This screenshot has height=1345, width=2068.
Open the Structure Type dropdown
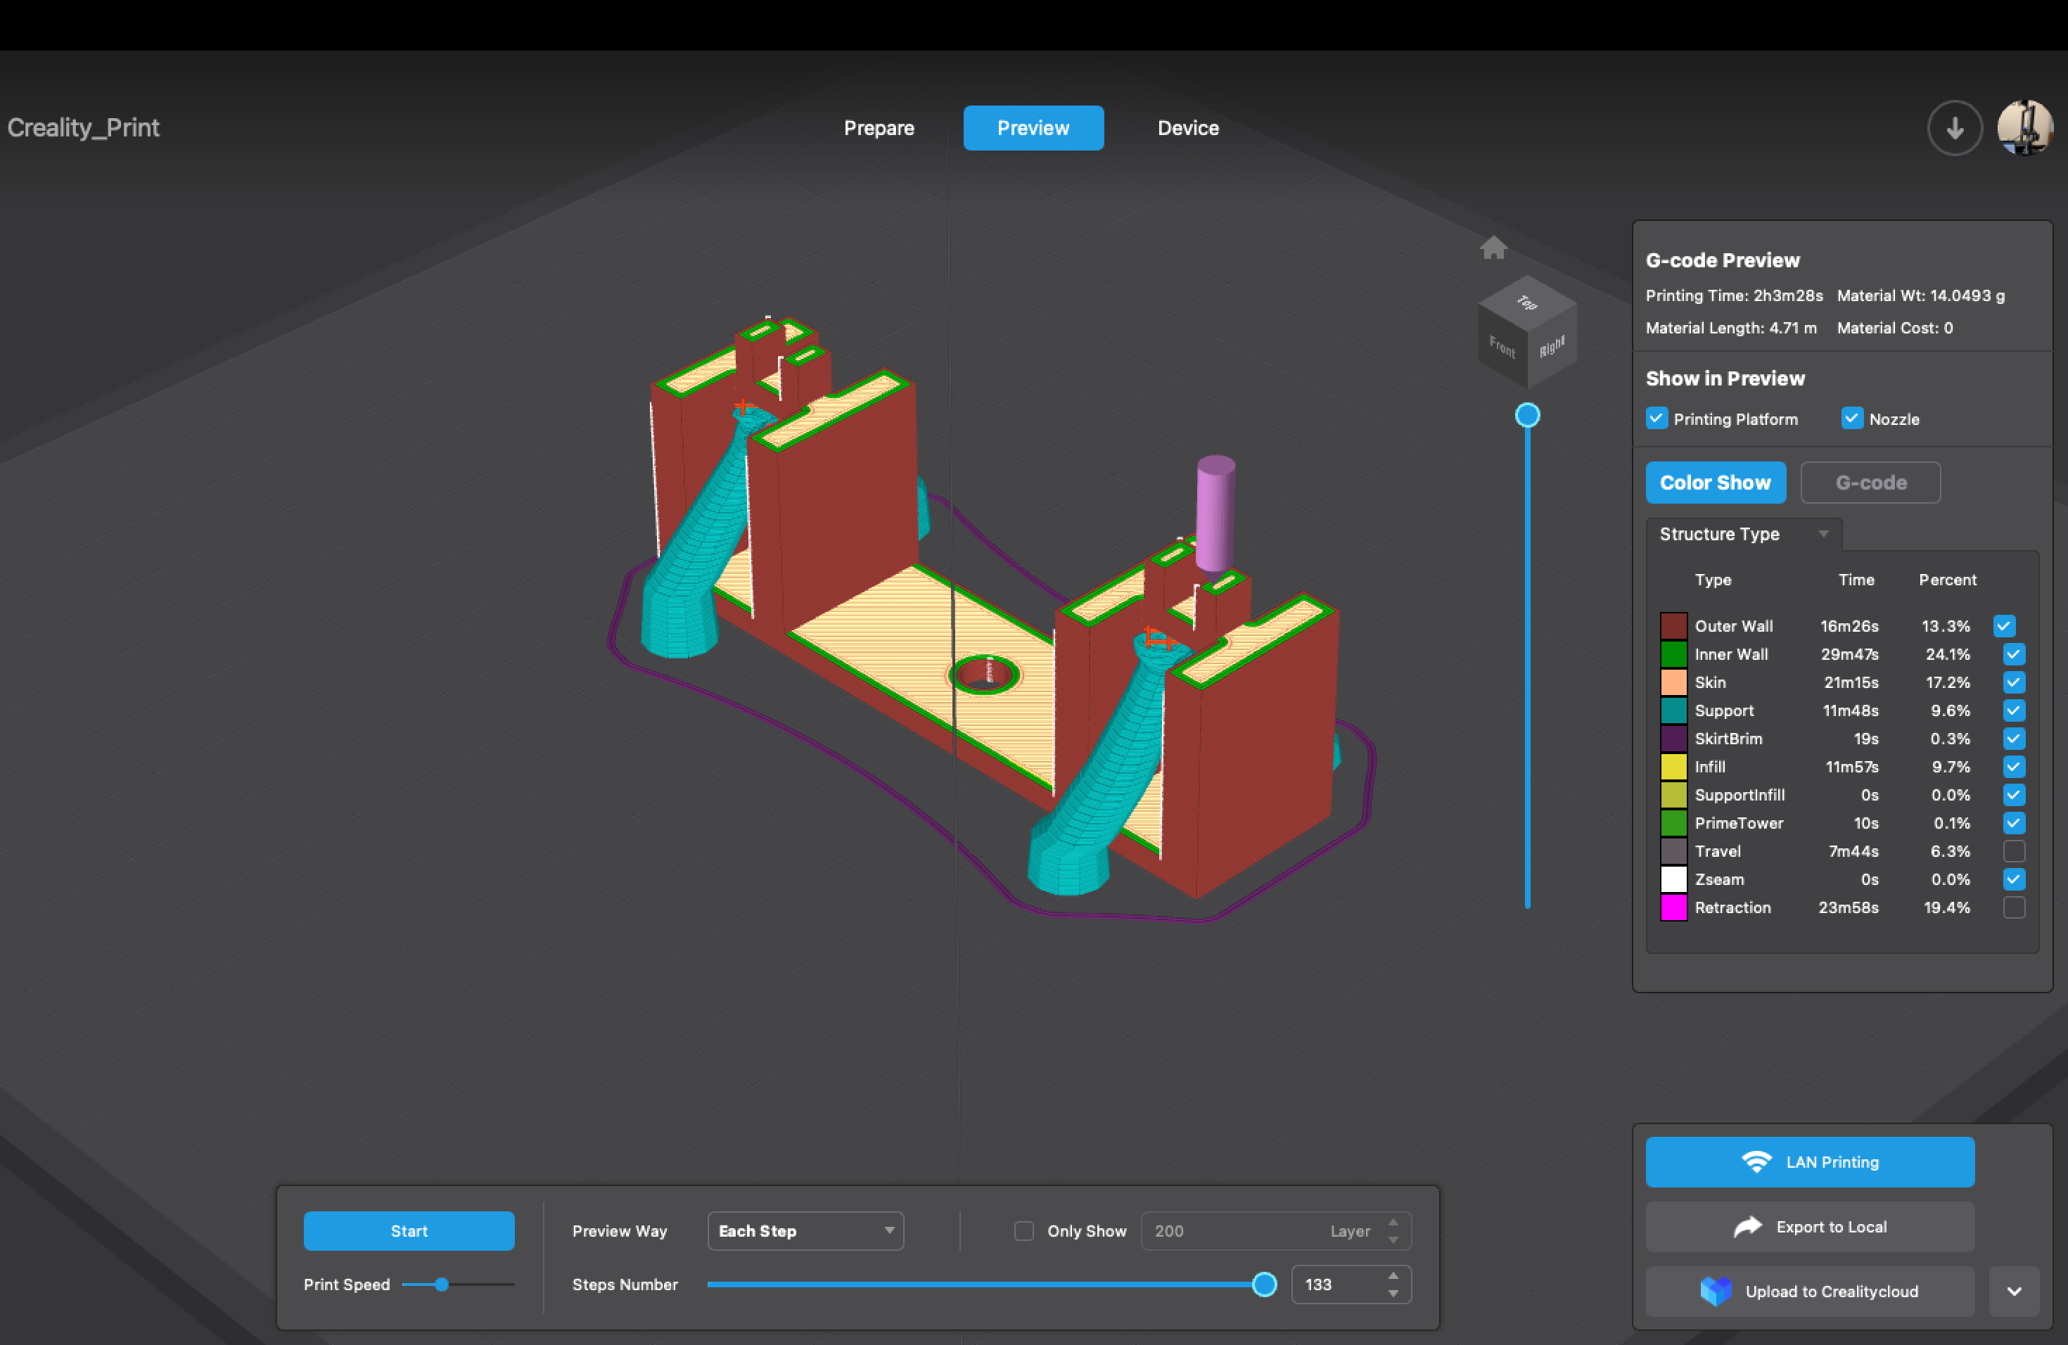1743,535
